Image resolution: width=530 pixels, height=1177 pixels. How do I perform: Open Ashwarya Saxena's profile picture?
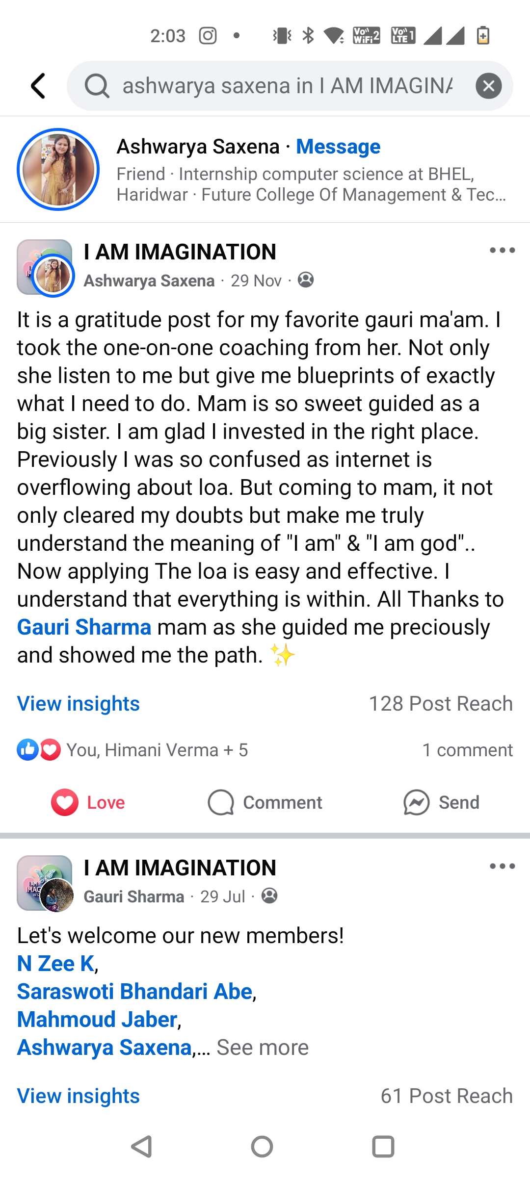[58, 170]
